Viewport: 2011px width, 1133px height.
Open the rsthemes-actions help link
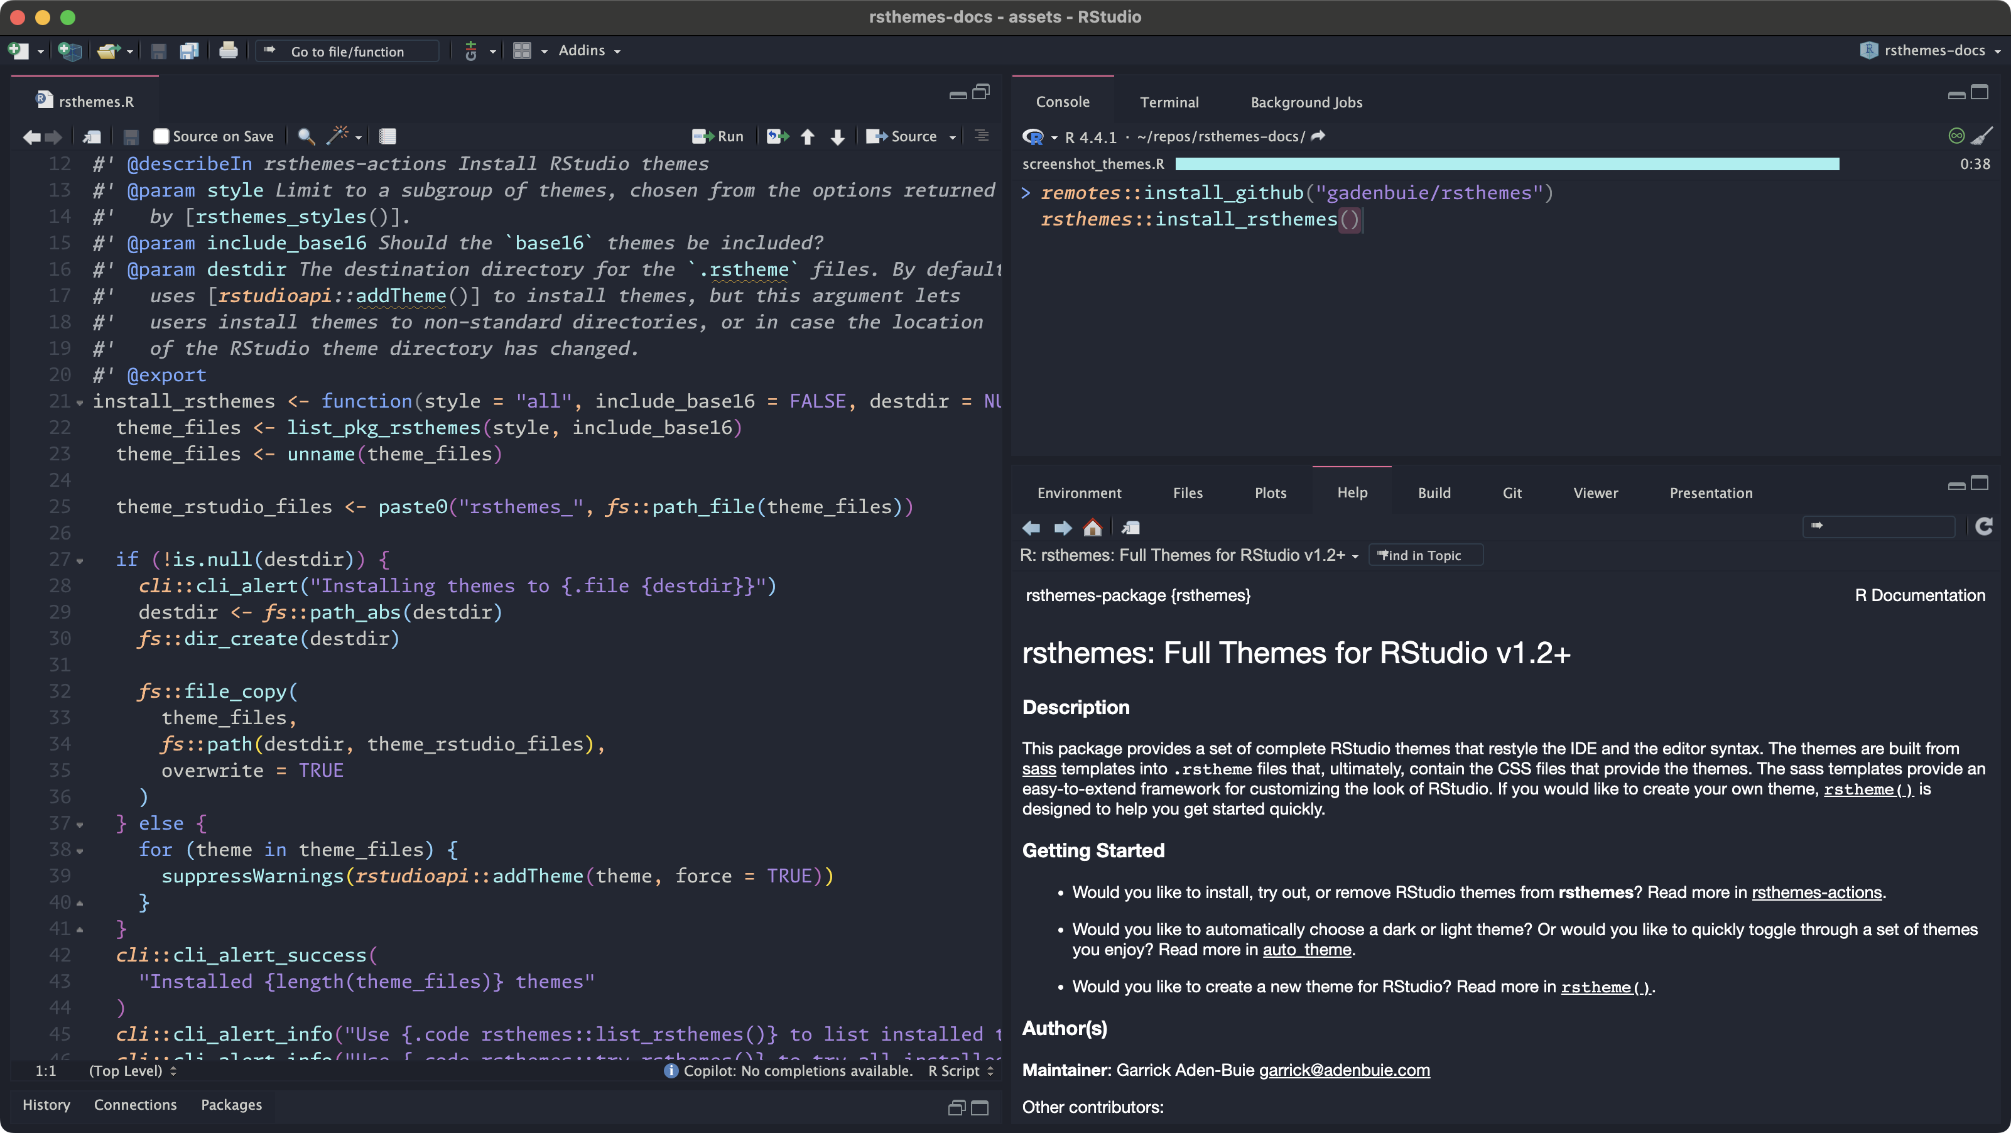(1816, 892)
